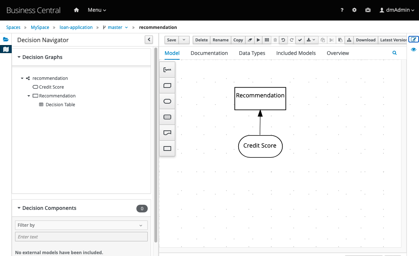Pick the Business Knowledge Model palette shape
The width and height of the screenshot is (419, 256).
167,85
